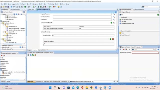Click the scissors Cut icon in the main toolbar

(x=17, y=7)
